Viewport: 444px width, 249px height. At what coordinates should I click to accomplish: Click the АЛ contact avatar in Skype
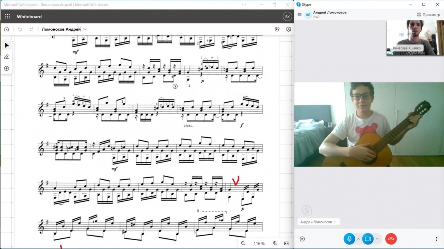(x=308, y=15)
